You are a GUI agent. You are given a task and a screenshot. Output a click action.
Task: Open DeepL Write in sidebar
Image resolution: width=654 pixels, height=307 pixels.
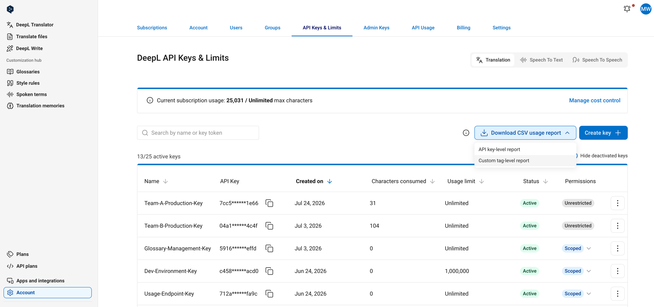pos(25,48)
